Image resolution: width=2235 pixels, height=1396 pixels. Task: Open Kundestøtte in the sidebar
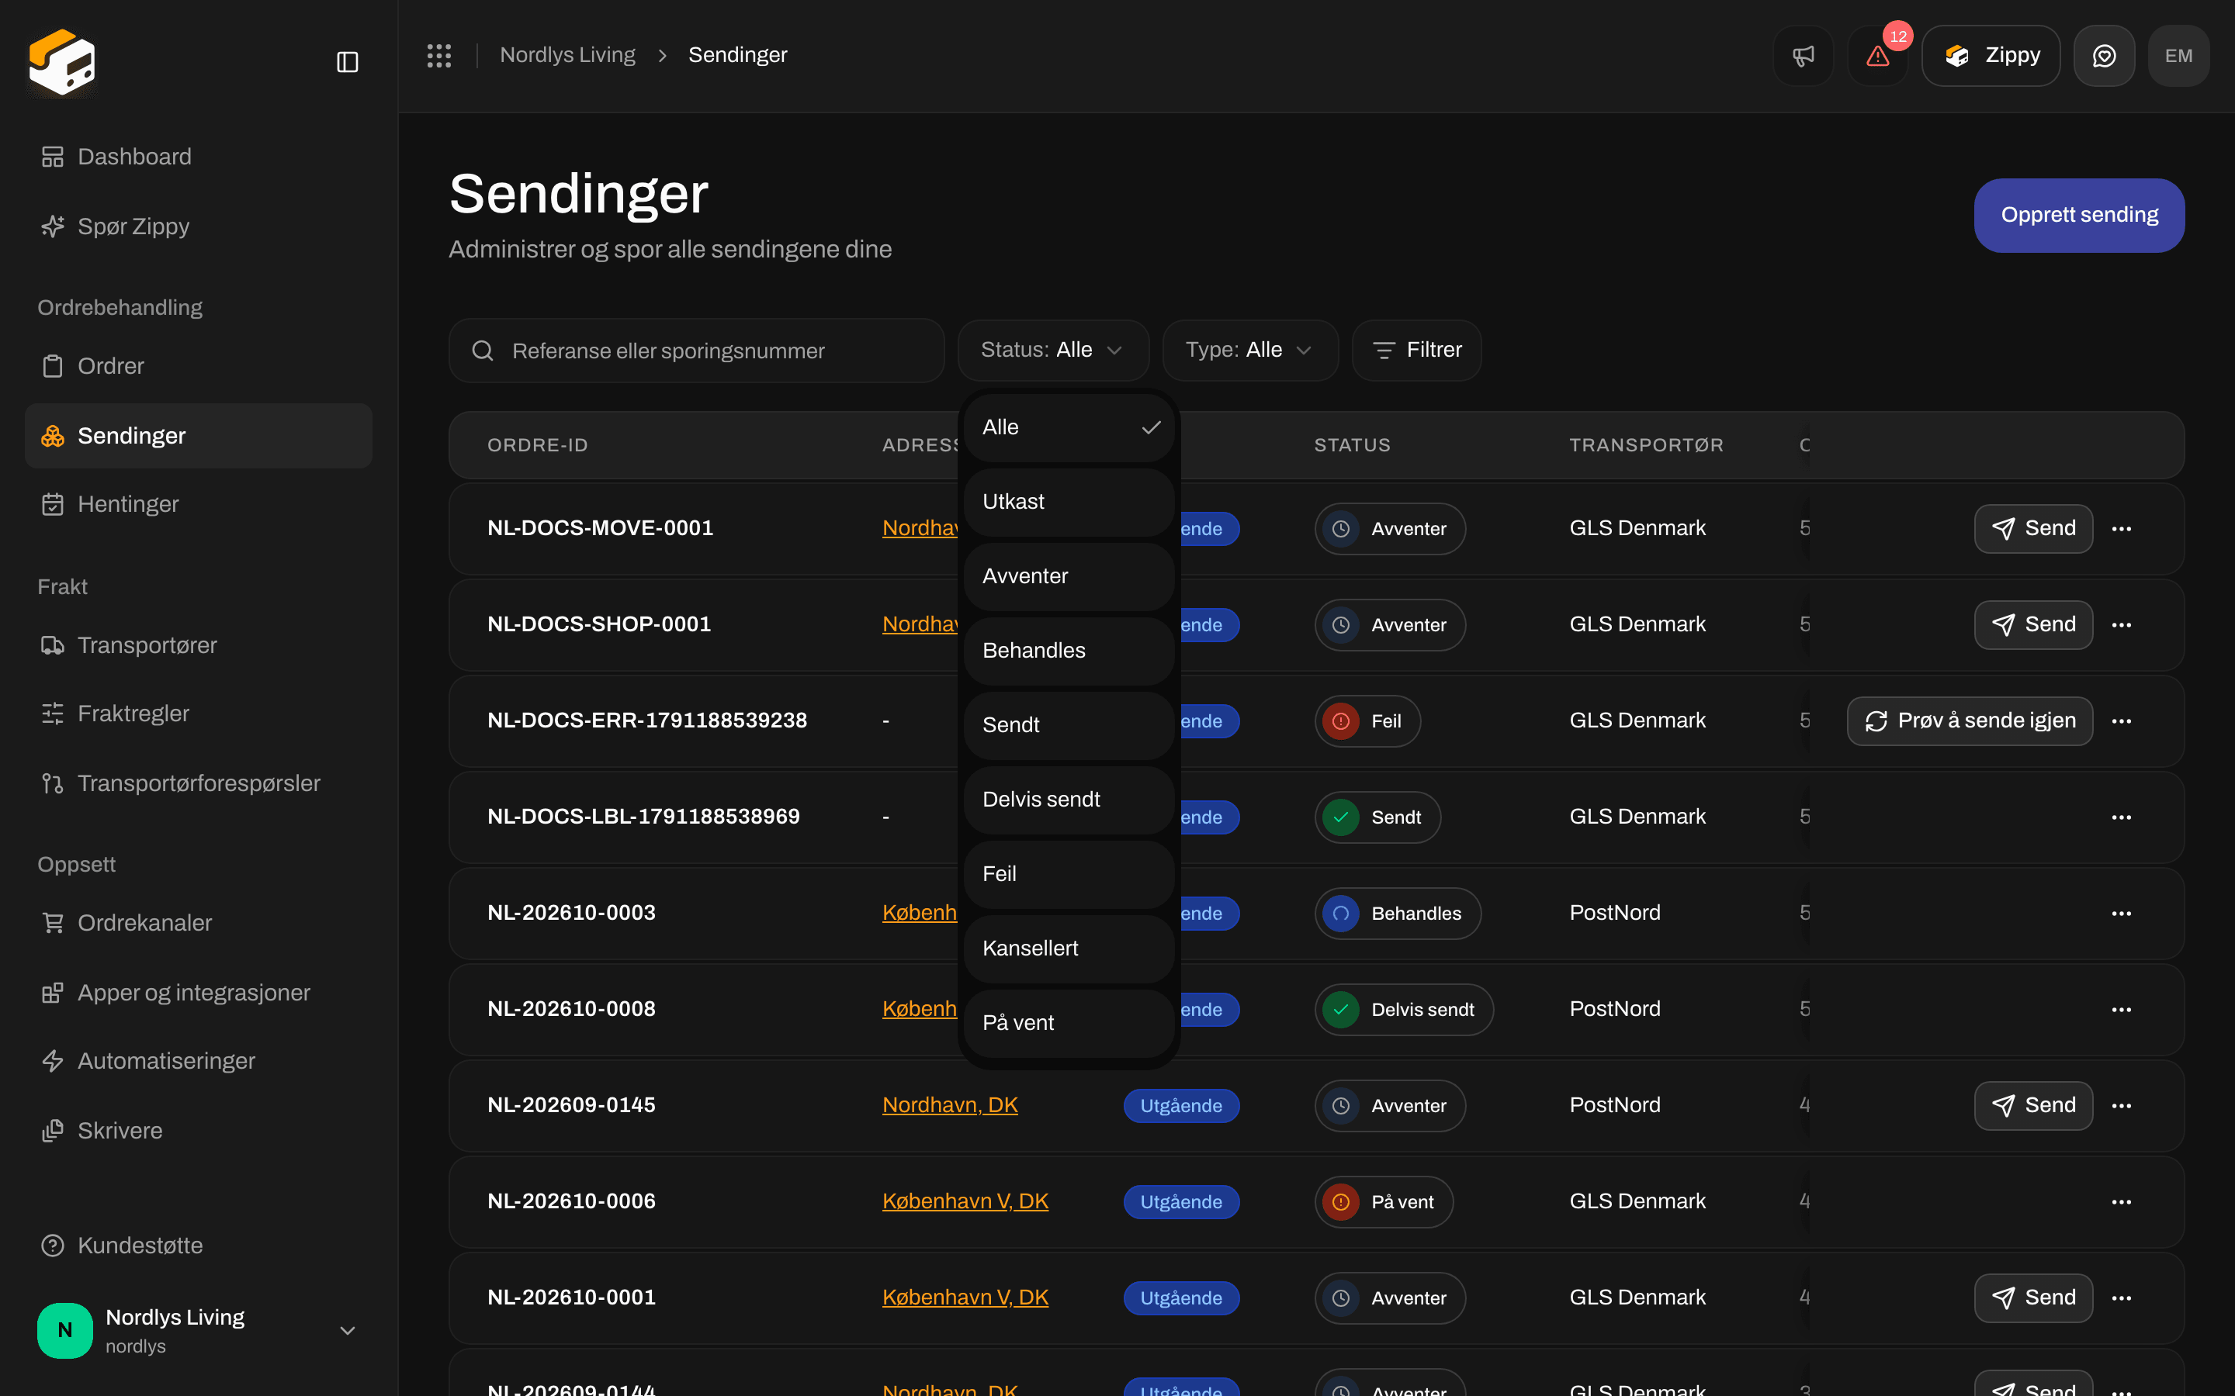coord(199,1246)
